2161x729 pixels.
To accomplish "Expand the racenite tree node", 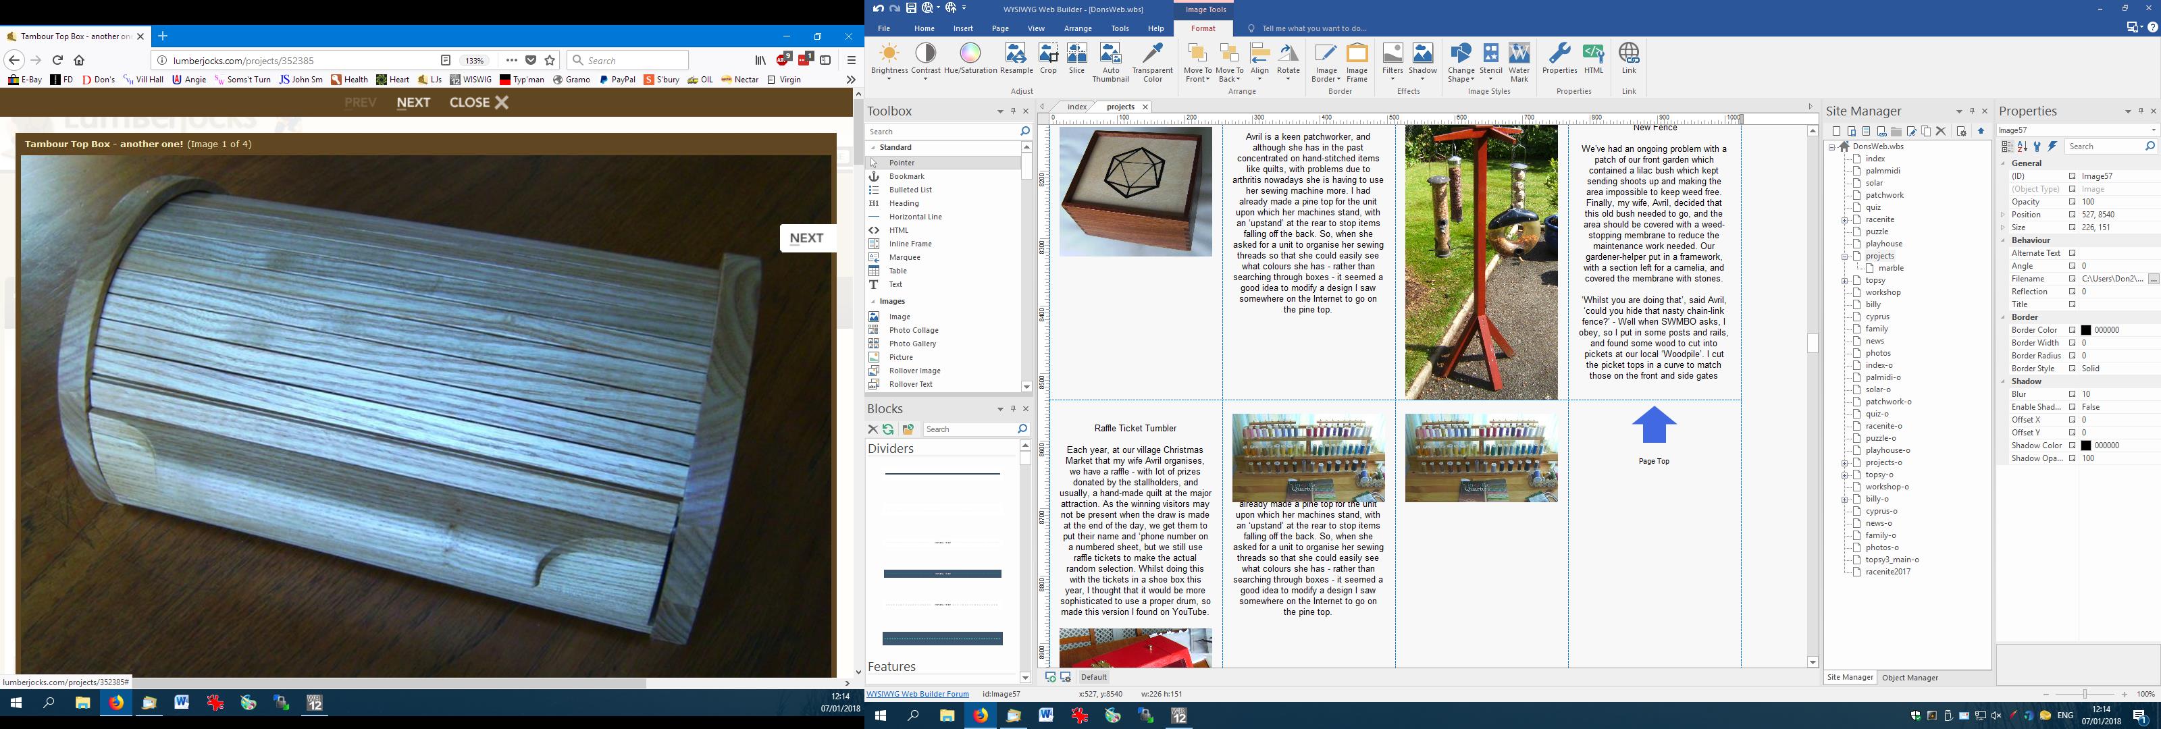I will [x=1845, y=220].
